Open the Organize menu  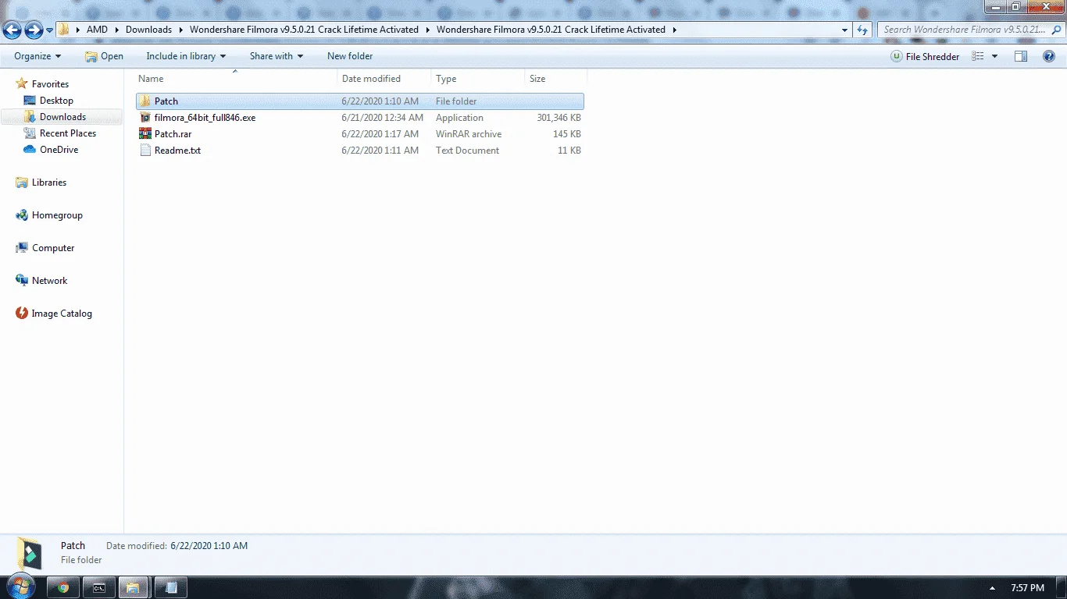pos(37,56)
